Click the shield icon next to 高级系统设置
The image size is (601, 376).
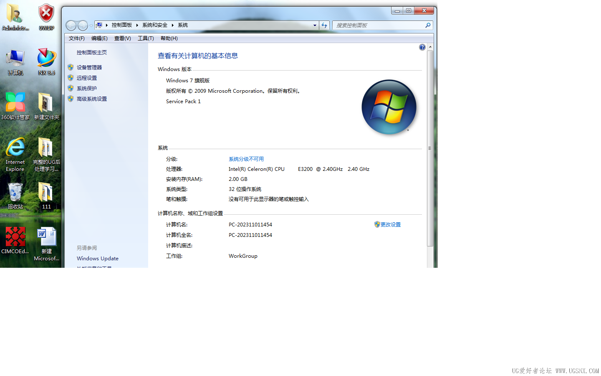pyautogui.click(x=71, y=99)
